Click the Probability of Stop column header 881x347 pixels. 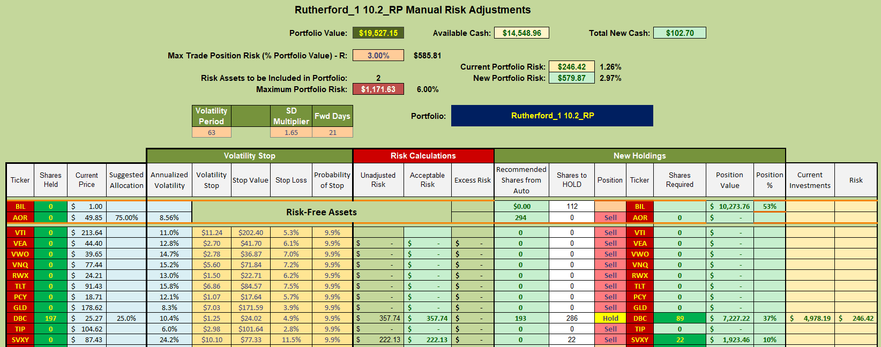(332, 180)
